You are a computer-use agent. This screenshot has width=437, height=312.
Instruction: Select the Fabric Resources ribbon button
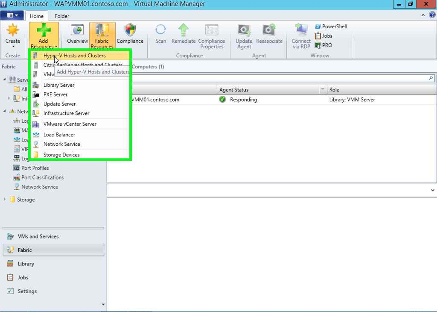pyautogui.click(x=102, y=36)
